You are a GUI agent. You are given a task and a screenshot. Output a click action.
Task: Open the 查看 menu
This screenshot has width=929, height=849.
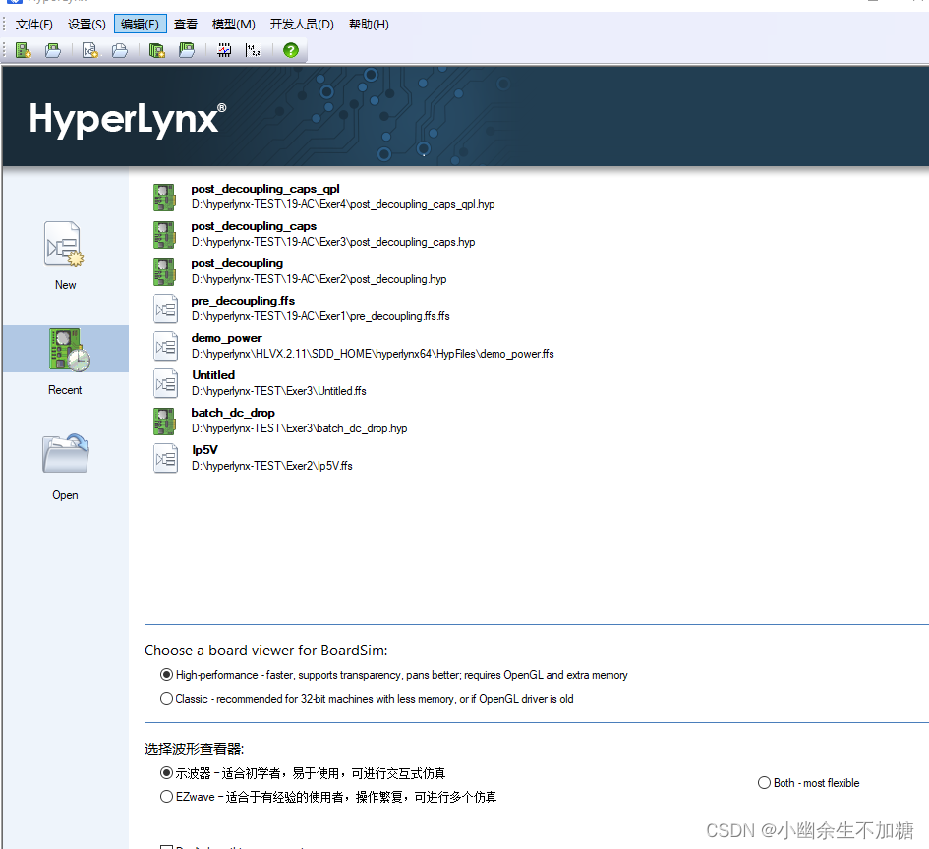click(186, 25)
